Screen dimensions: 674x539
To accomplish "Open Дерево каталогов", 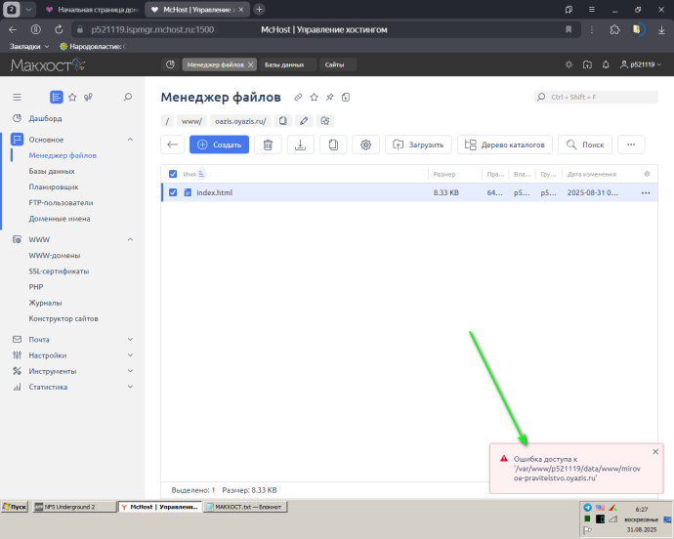I will [505, 145].
